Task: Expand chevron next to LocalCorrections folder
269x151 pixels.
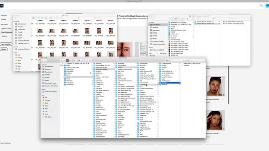Action: tap(179, 77)
